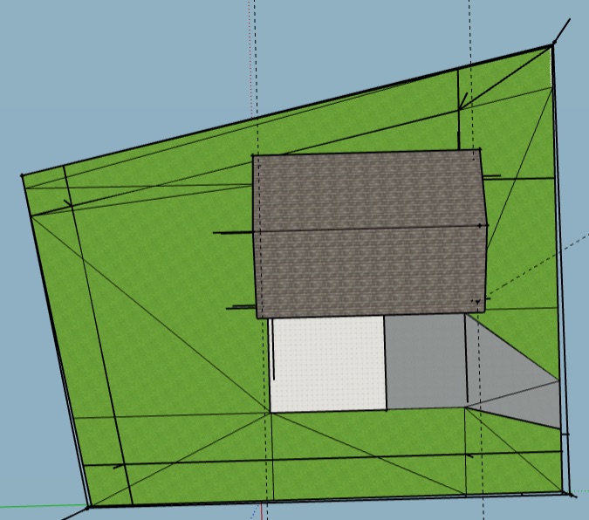Click the right endpoint of the roof ridge
Screen dimensions: 589x520
click(x=484, y=226)
